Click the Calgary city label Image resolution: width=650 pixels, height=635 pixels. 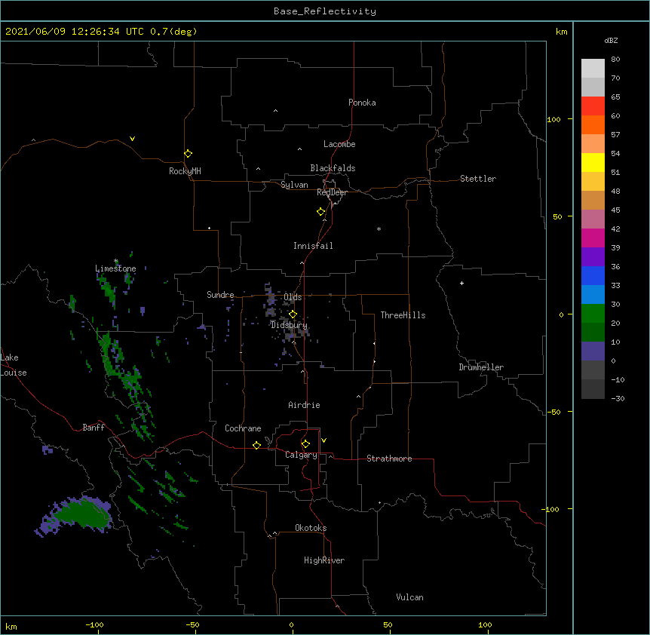pyautogui.click(x=302, y=455)
